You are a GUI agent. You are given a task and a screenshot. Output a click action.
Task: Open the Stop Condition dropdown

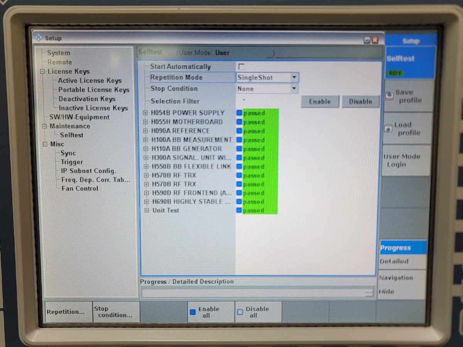pos(294,89)
